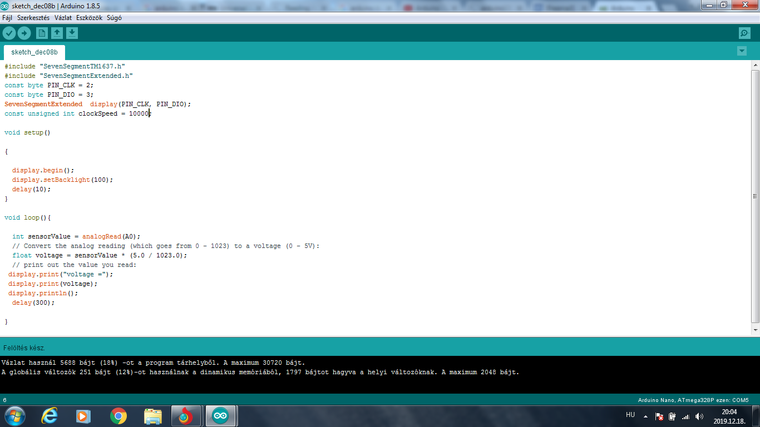This screenshot has width=760, height=427.
Task: Open the Fájl menu
Action: click(7, 18)
